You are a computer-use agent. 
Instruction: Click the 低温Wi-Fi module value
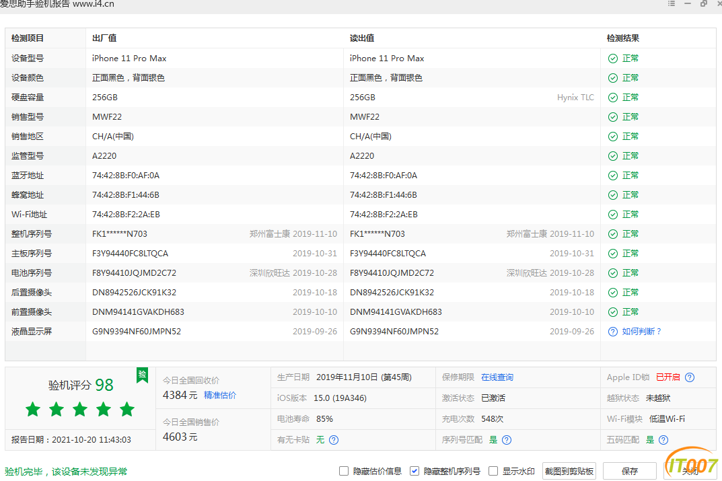coord(667,419)
